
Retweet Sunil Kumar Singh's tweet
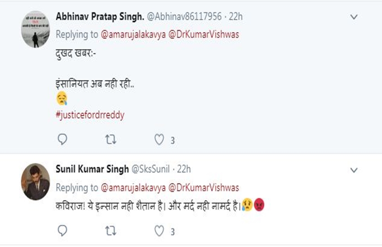click(x=111, y=231)
